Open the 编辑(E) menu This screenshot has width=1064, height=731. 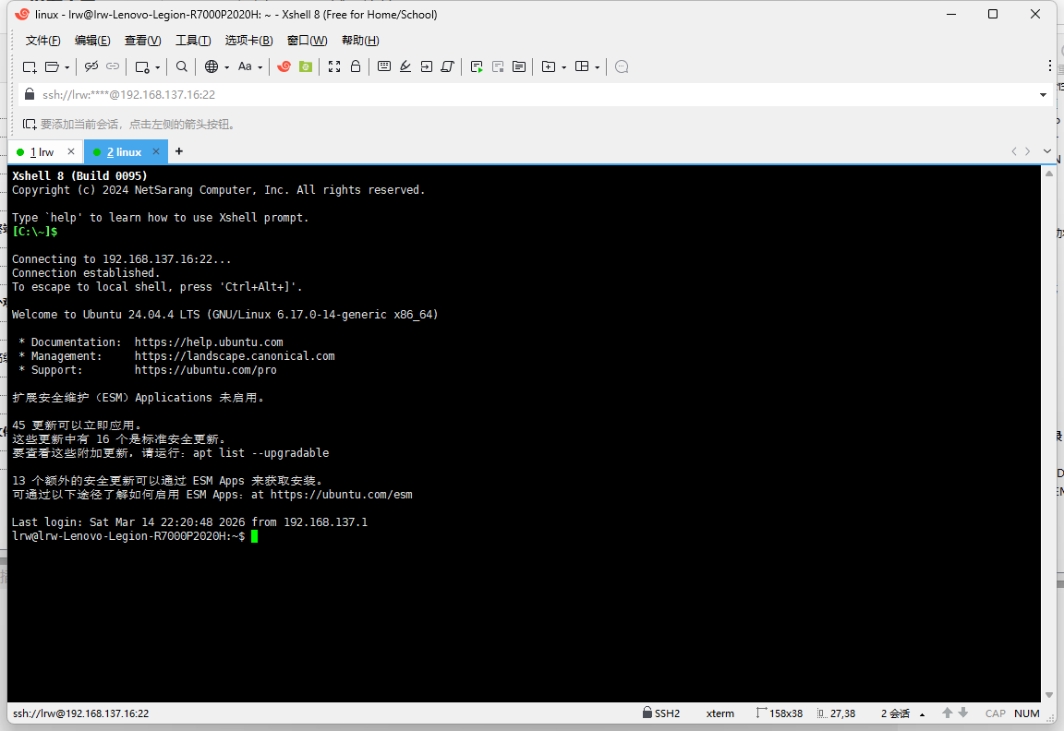pyautogui.click(x=92, y=41)
